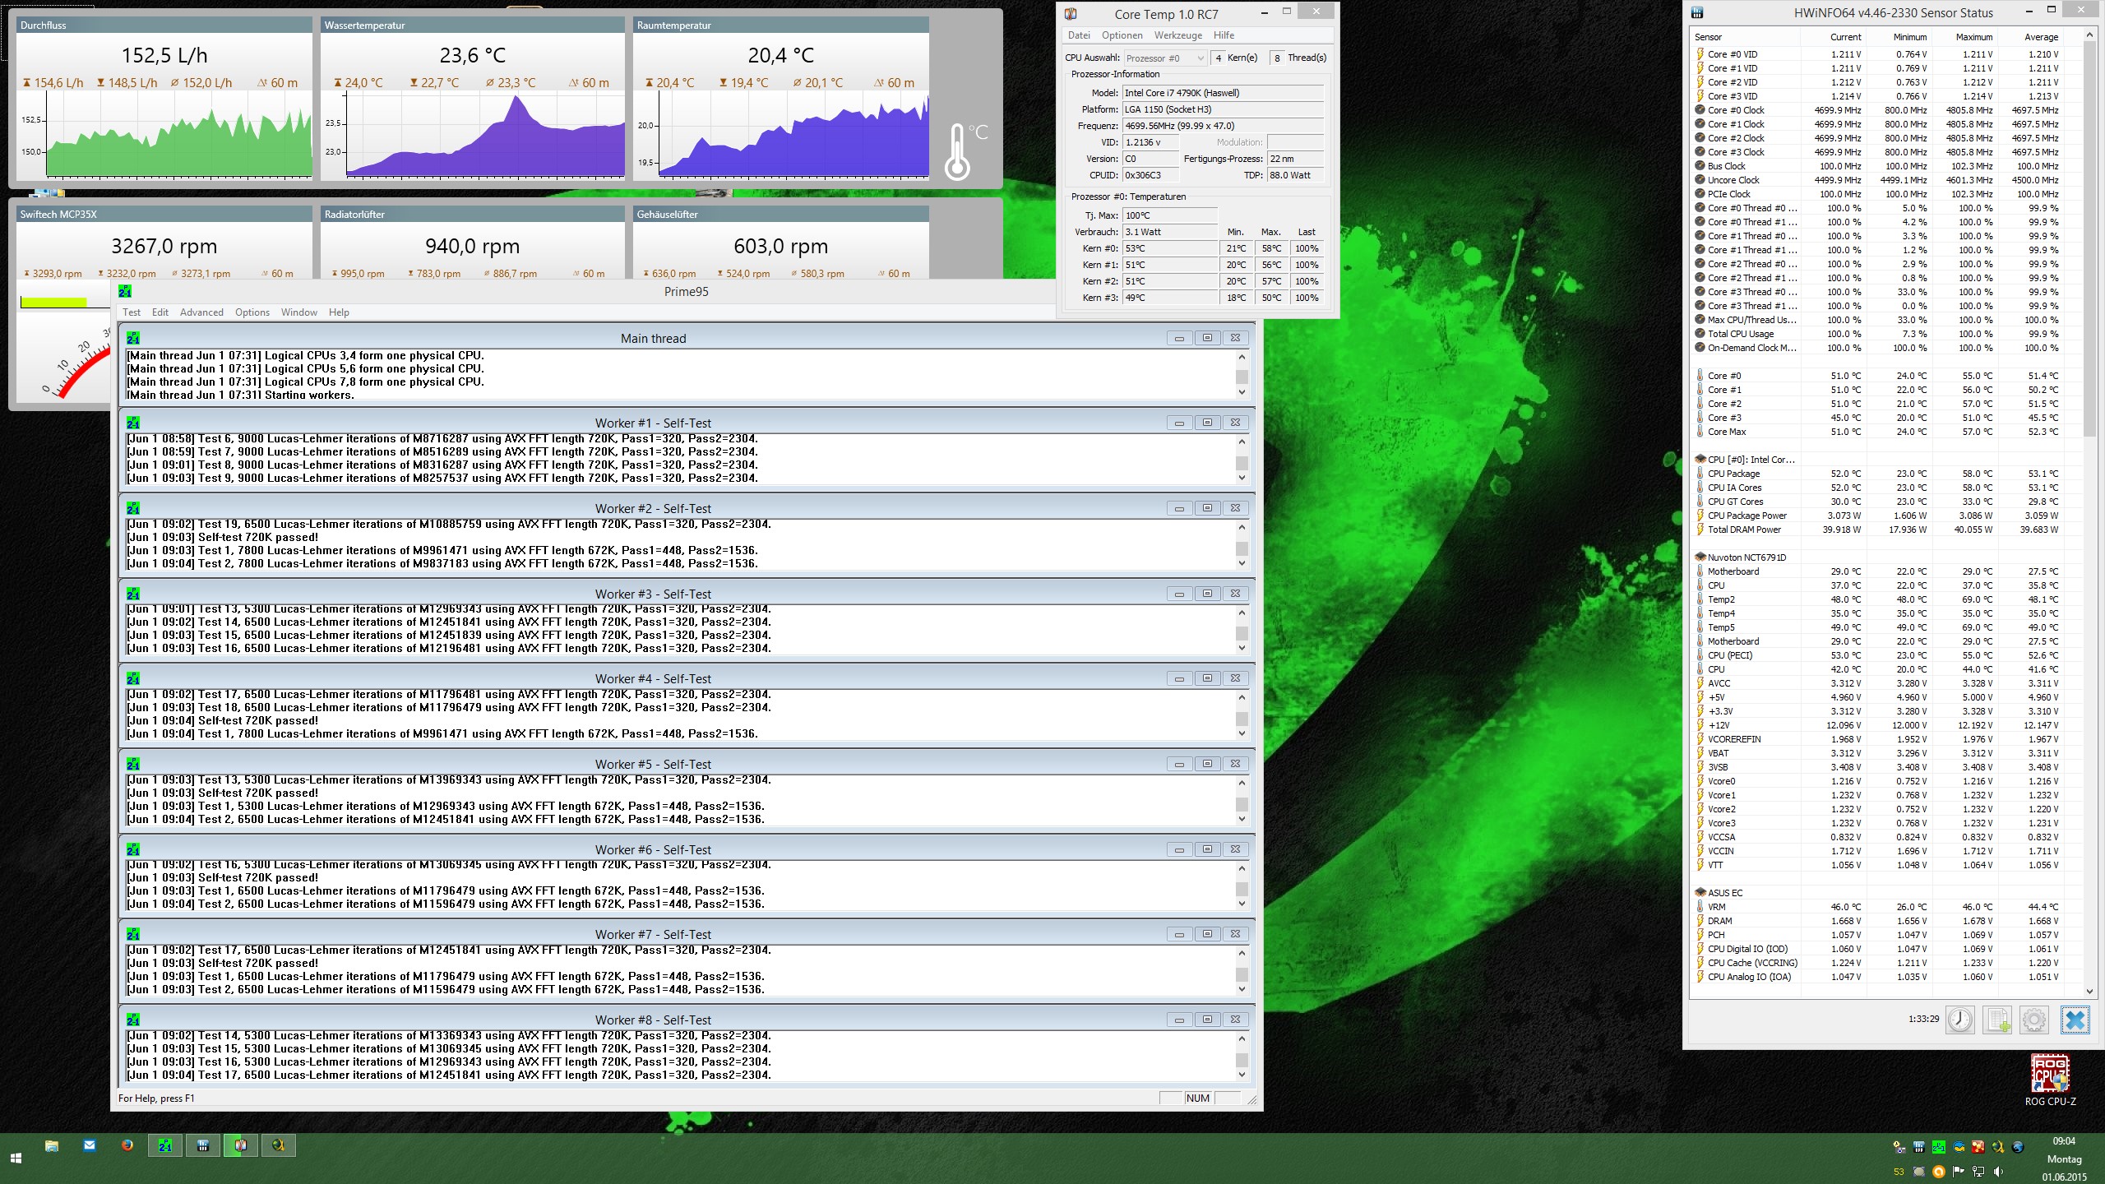Click scroll down arrow in Worker #3 window
The width and height of the screenshot is (2105, 1184).
(x=1242, y=648)
